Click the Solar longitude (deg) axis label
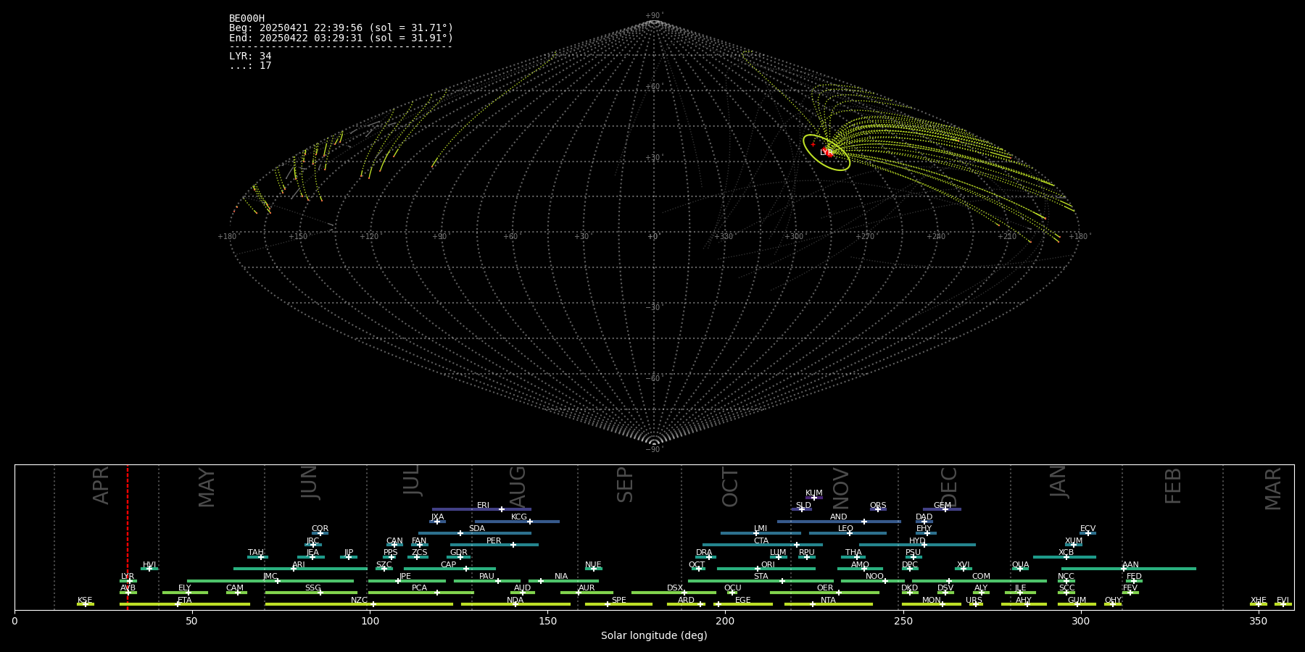1305x652 pixels. [x=654, y=635]
